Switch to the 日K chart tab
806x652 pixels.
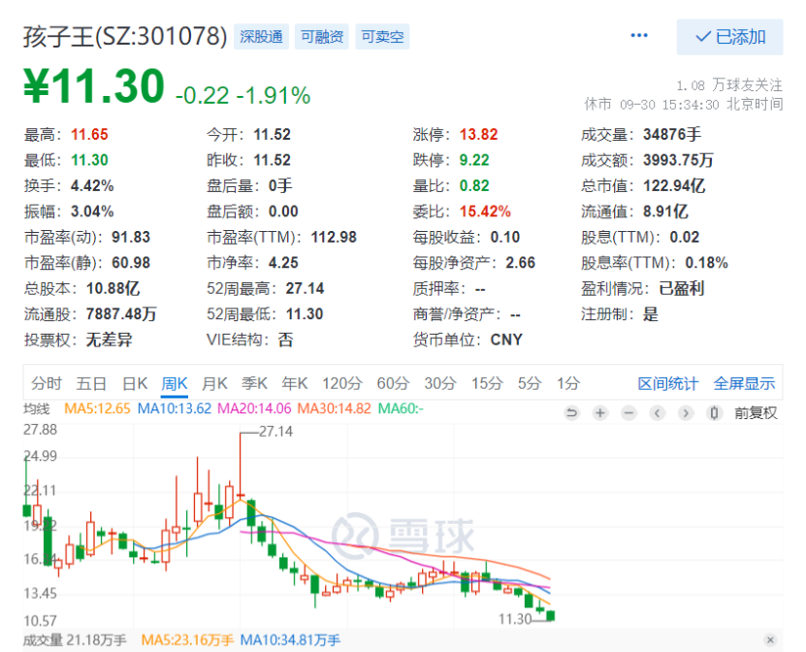135,383
